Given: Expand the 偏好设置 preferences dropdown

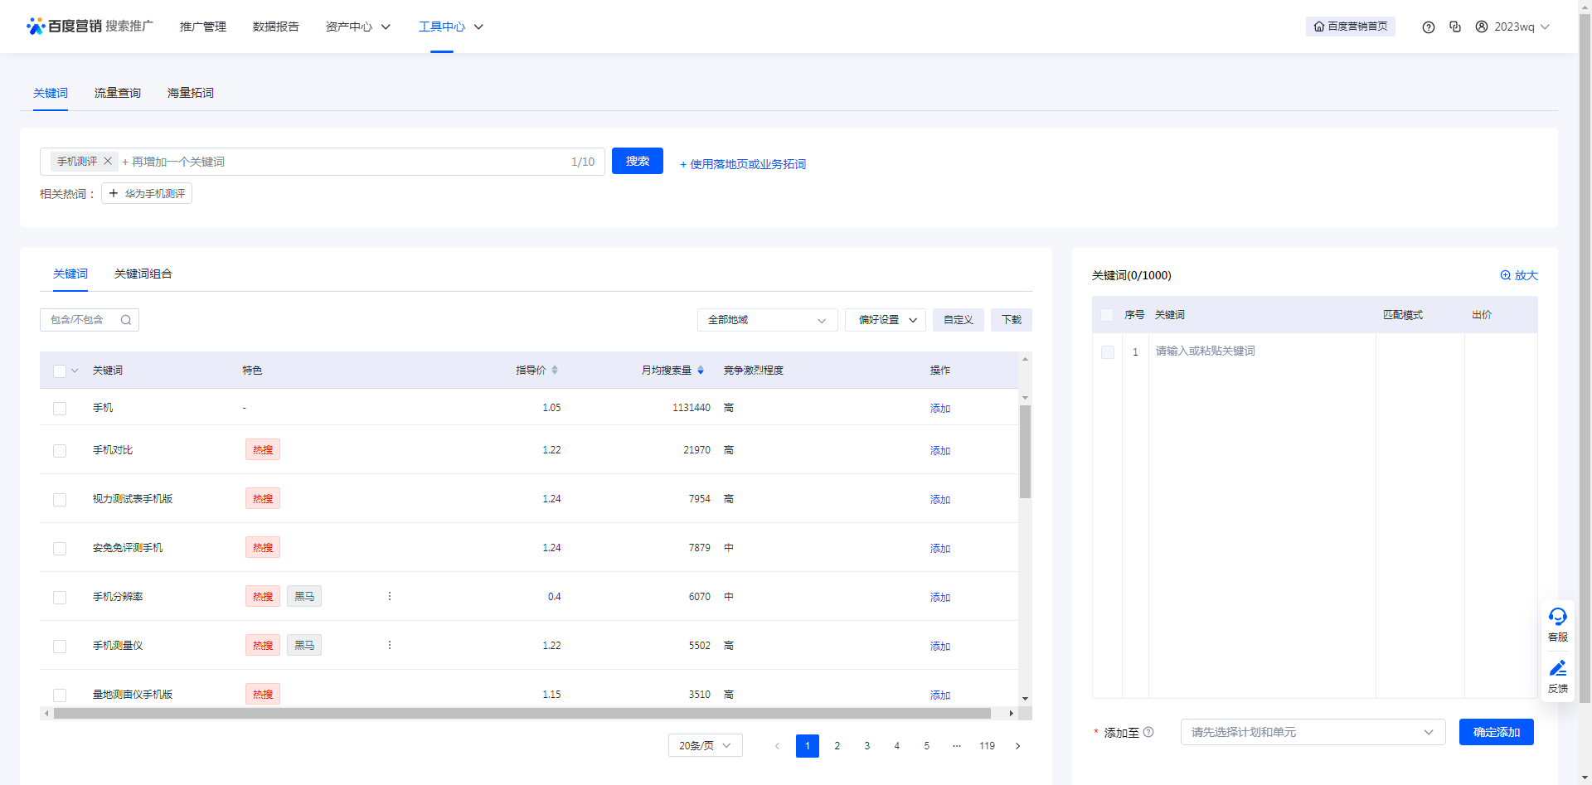Looking at the screenshot, I should pos(884,319).
